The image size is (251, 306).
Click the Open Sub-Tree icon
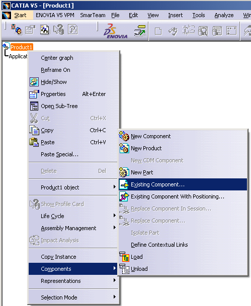(34, 106)
